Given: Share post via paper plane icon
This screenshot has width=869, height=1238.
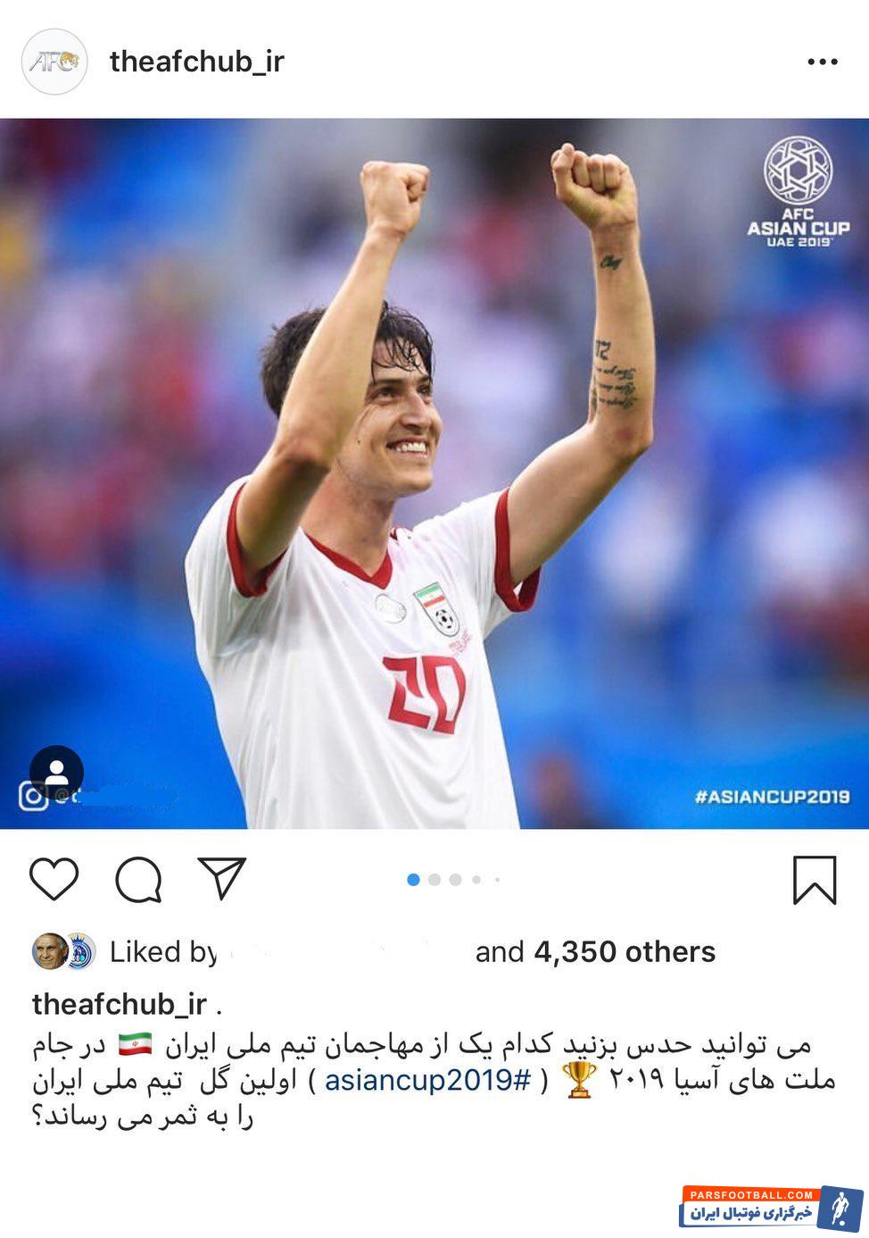Looking at the screenshot, I should click(221, 879).
